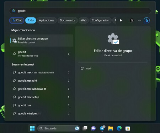
Task: Open Bing chat icon at top right
Action: coord(147,20)
